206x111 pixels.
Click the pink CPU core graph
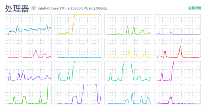(28, 48)
